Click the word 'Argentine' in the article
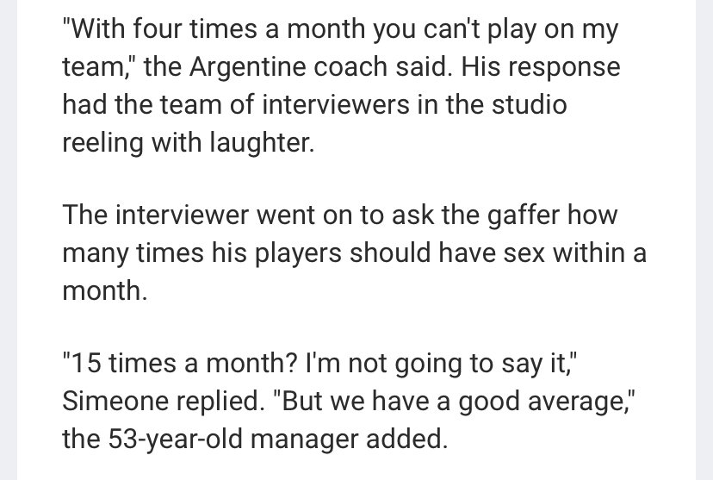 click(x=247, y=67)
